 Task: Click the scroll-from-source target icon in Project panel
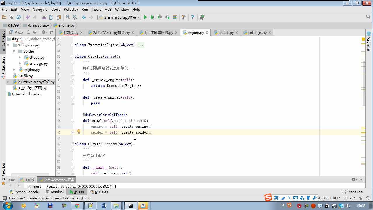29,32
